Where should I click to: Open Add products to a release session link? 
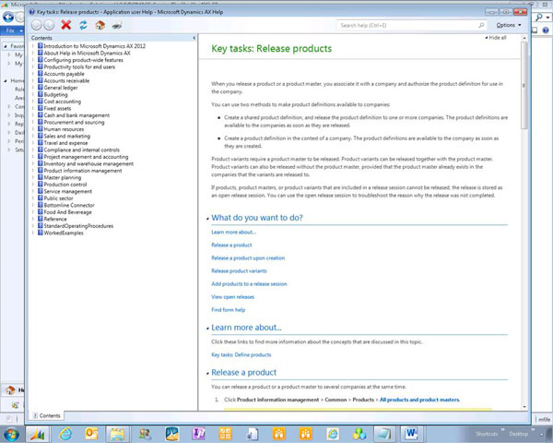point(249,283)
